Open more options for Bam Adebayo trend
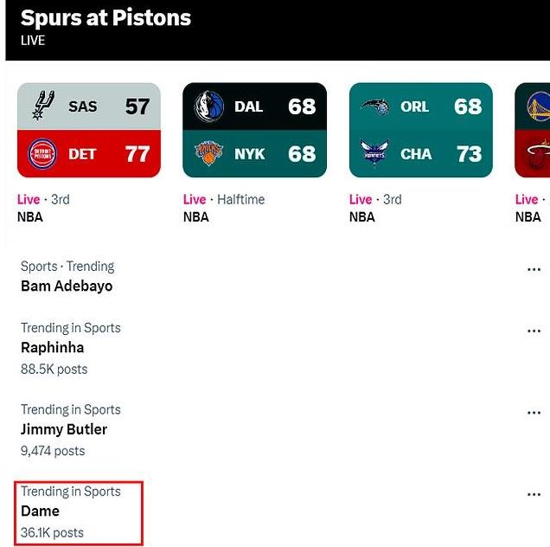Viewport: 550px width, 547px height. (x=534, y=270)
